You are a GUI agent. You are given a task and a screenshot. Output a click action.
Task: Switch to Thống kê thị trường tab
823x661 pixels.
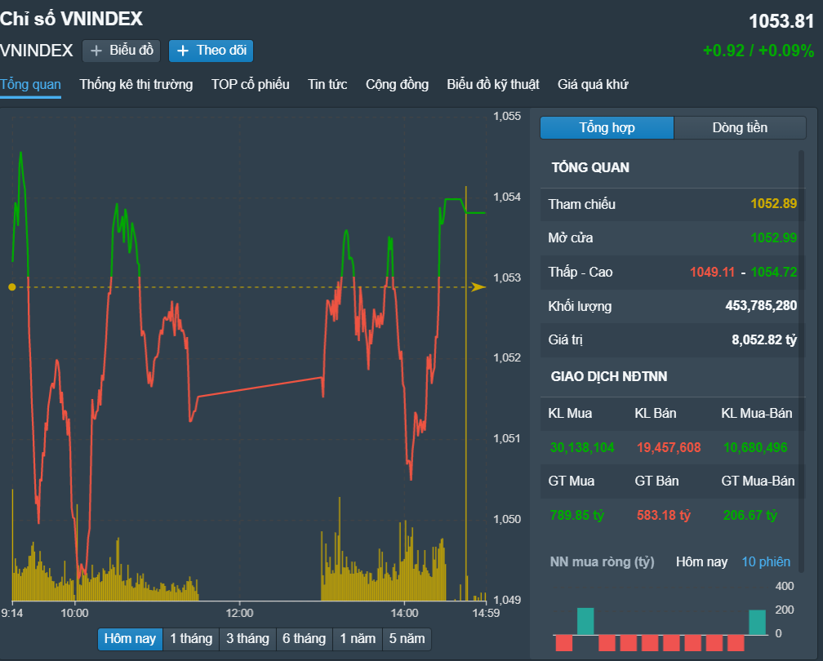tap(136, 84)
